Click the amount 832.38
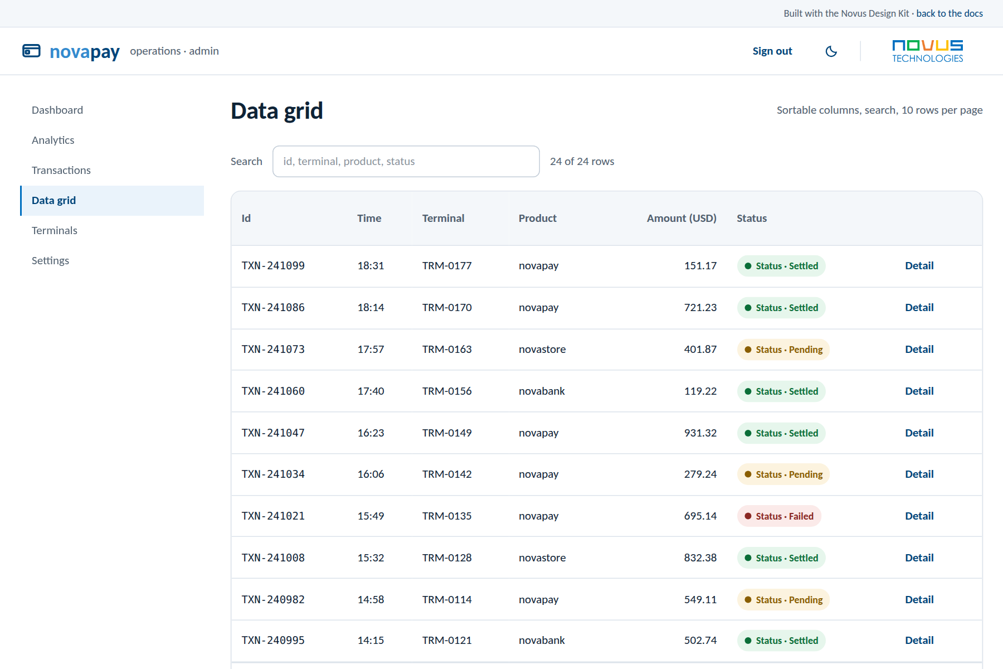Image resolution: width=1003 pixels, height=669 pixels. (x=700, y=558)
